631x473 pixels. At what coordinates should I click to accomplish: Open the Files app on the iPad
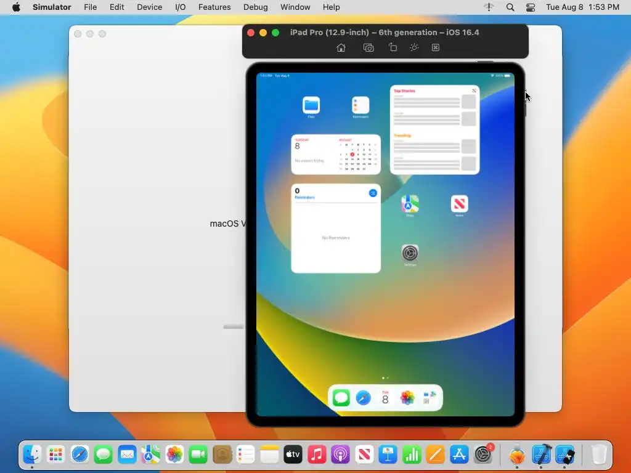311,105
